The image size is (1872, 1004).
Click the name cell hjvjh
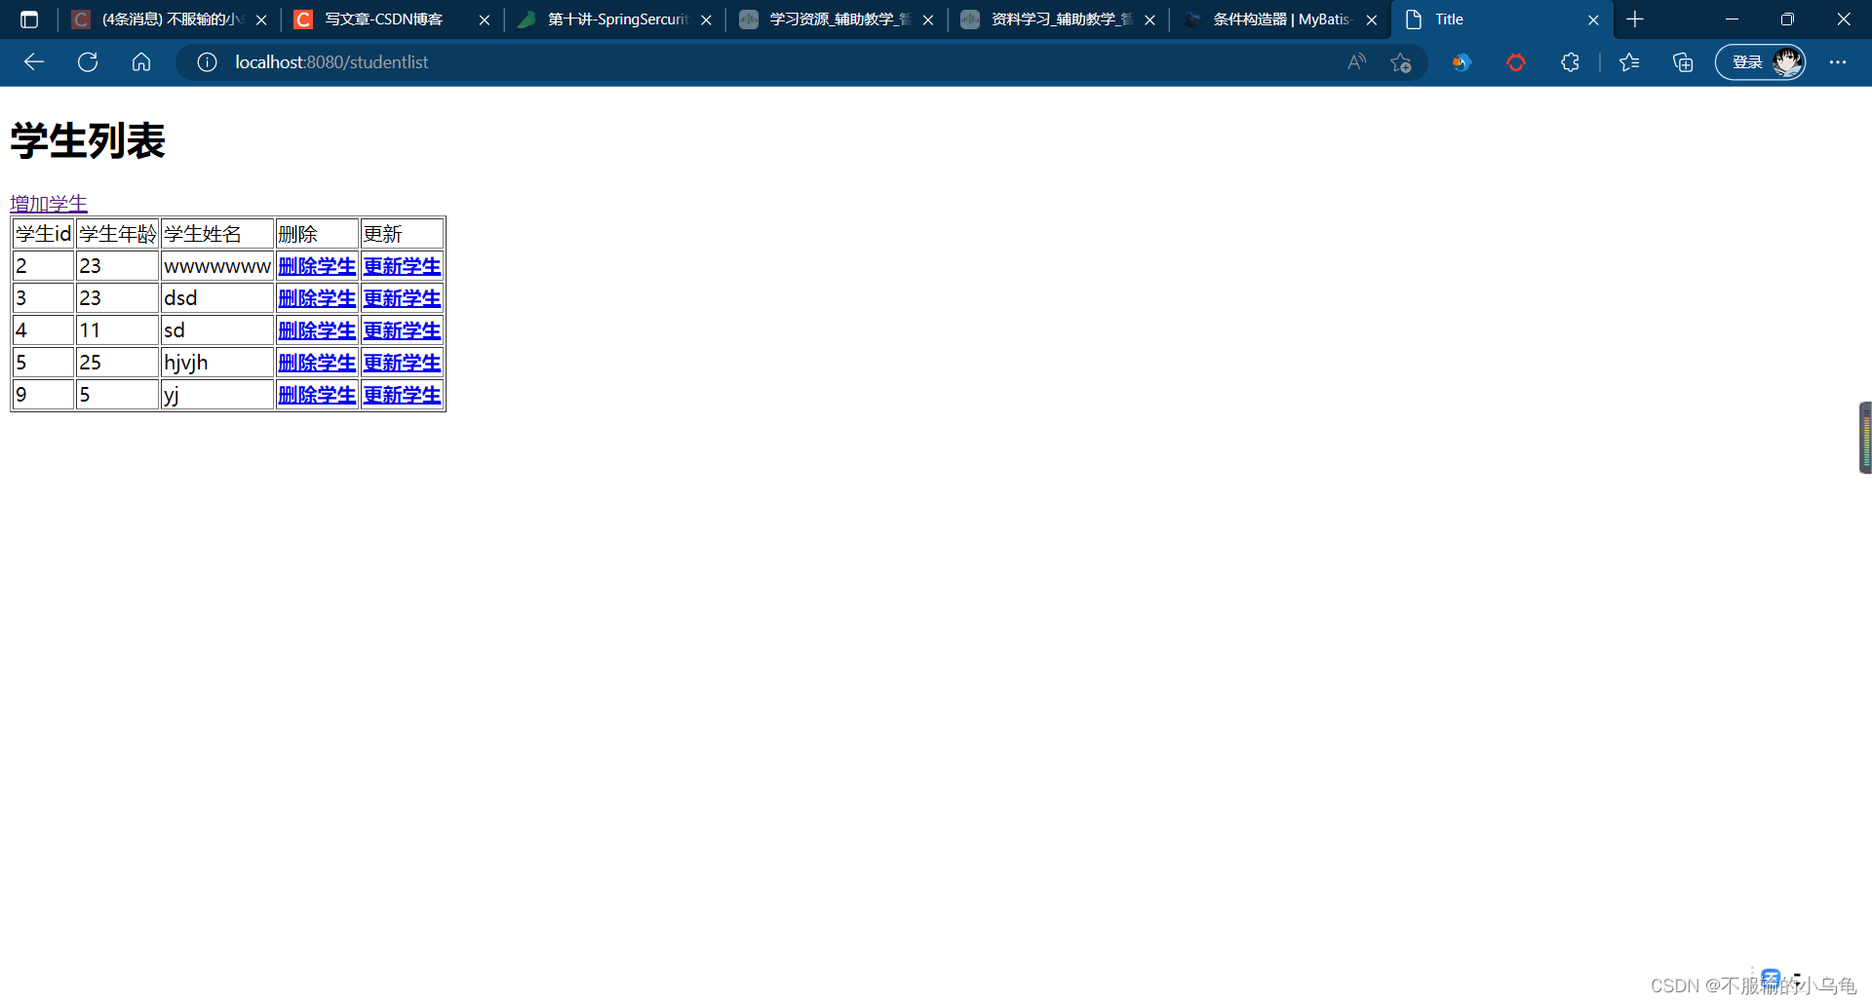(217, 363)
